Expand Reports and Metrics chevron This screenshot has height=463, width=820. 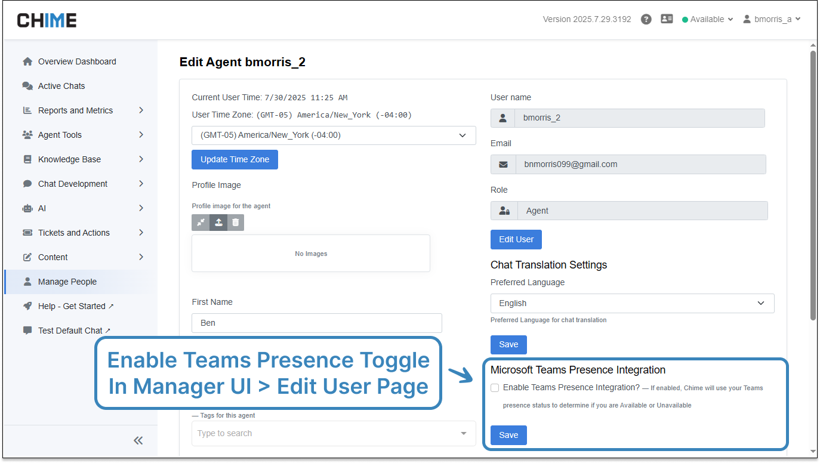coord(141,110)
